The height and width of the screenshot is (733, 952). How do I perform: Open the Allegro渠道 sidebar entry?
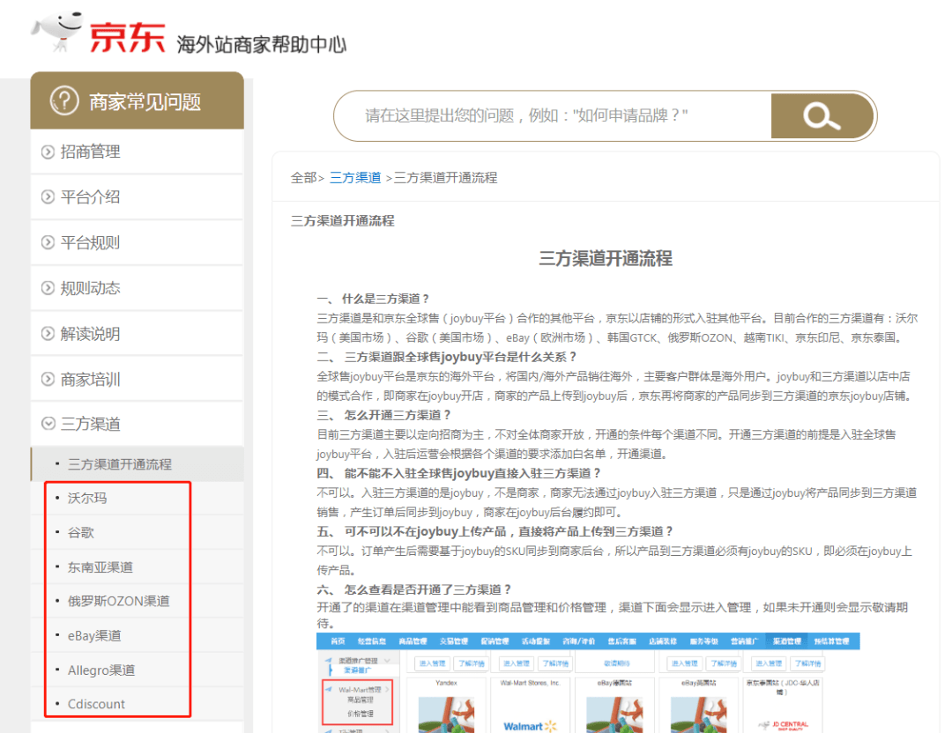(138, 670)
